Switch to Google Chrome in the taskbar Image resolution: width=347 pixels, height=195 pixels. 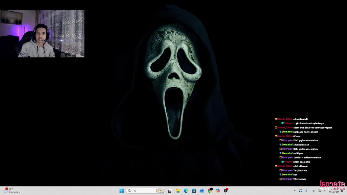coord(210,191)
